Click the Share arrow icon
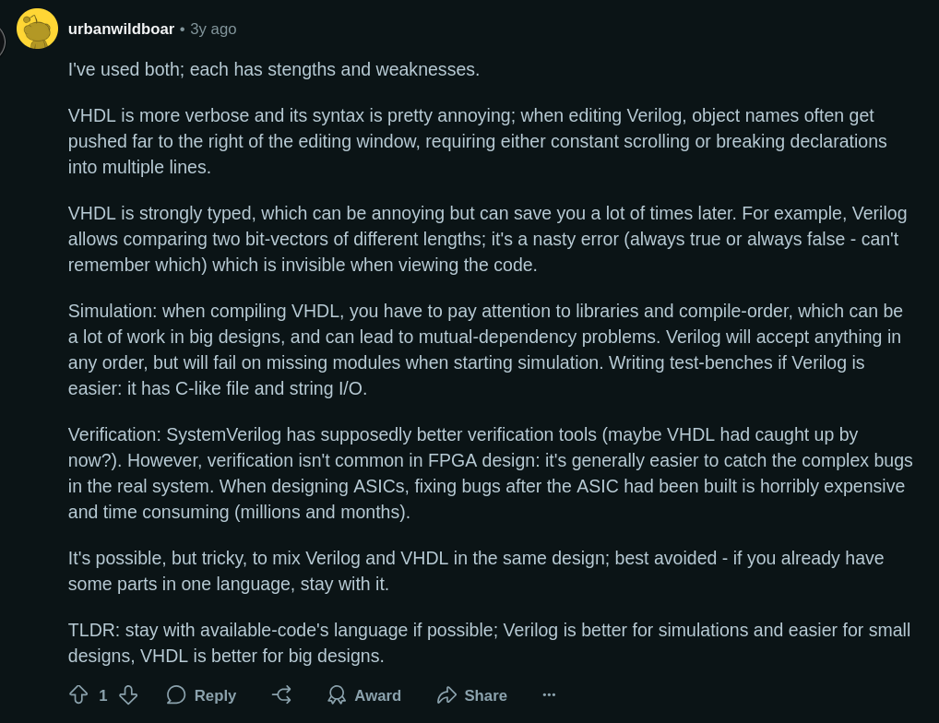Screen dimensions: 939x723 [x=446, y=694]
